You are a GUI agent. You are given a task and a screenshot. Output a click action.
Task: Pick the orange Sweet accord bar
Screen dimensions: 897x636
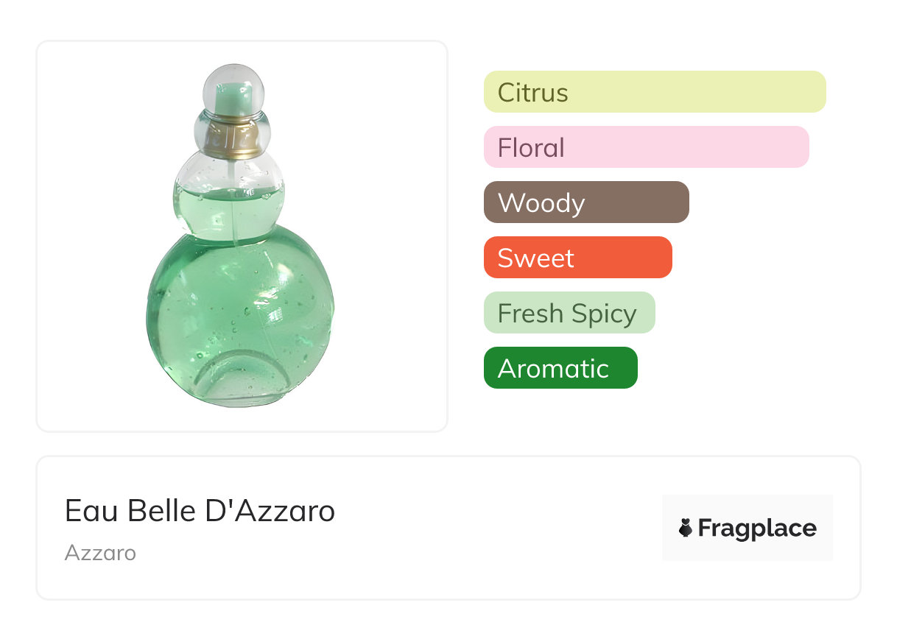point(577,258)
